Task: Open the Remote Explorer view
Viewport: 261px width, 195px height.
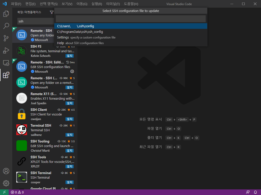Action: coord(6,63)
